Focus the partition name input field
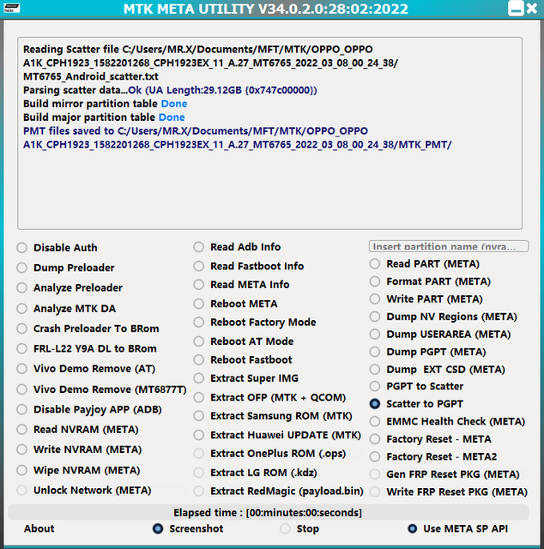Screen dimensions: 544x549 point(449,246)
